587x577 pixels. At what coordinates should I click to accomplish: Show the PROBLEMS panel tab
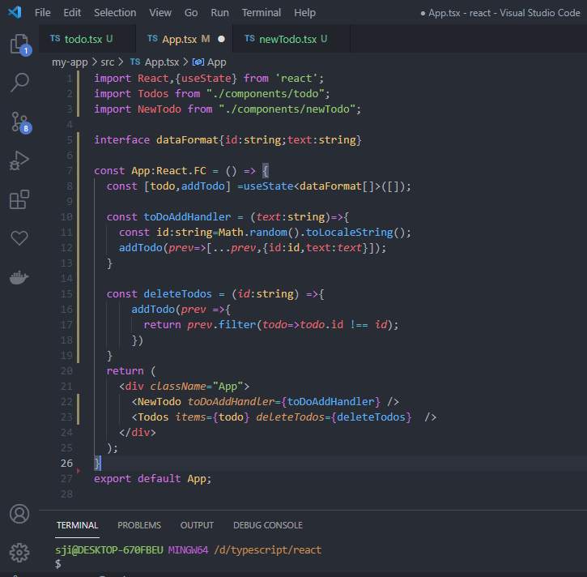(x=139, y=525)
